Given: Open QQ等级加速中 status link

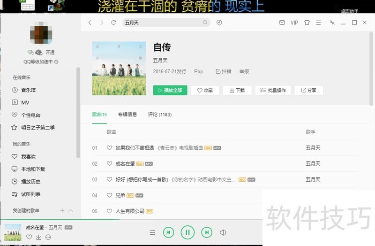Looking at the screenshot, I should click(x=41, y=62).
